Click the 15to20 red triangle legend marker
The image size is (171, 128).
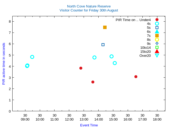(157, 51)
